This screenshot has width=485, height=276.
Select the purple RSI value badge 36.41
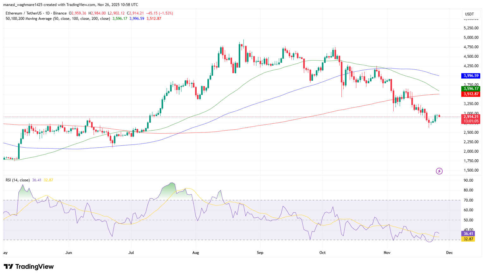click(468, 233)
